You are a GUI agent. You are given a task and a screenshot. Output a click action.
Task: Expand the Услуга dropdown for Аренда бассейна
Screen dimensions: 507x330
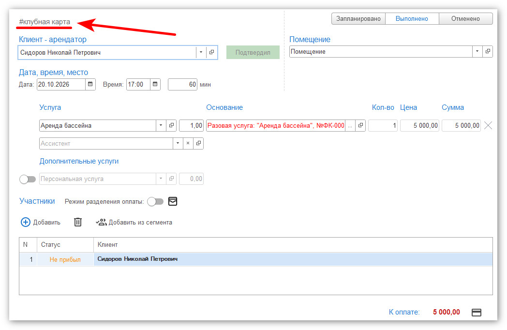coord(161,125)
